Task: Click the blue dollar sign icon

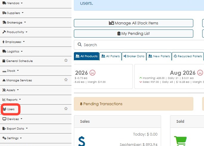Action: click(82, 141)
